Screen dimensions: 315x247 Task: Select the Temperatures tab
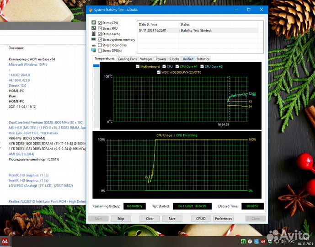point(104,59)
